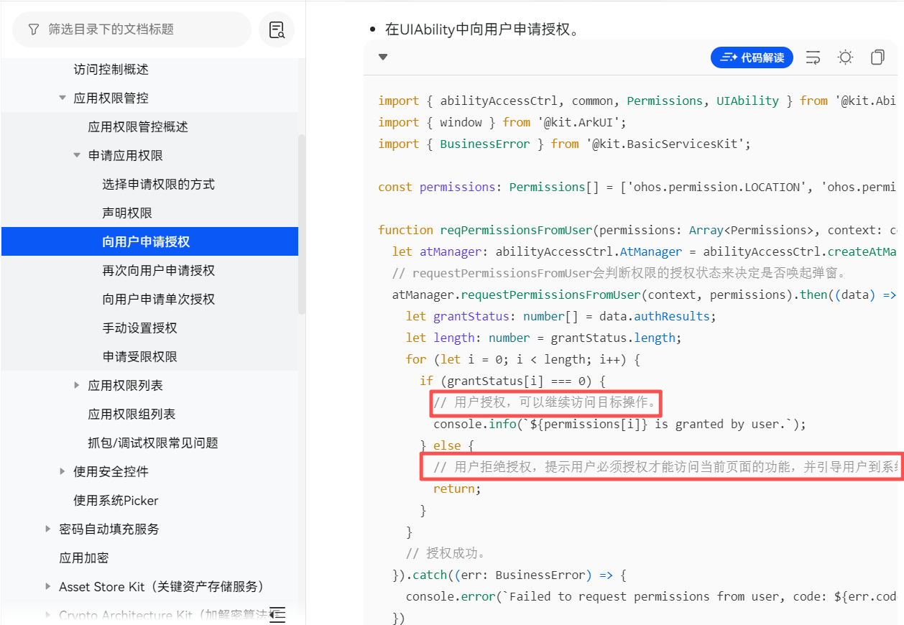Toggle code word wrap icon
Screen dimensions: 904x625
point(813,57)
